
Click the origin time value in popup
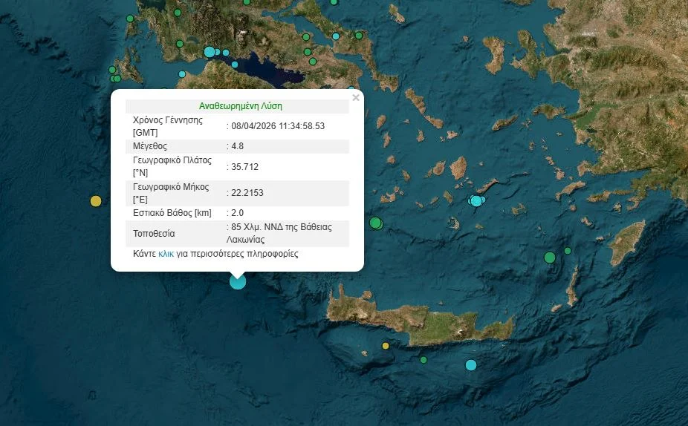coord(278,126)
